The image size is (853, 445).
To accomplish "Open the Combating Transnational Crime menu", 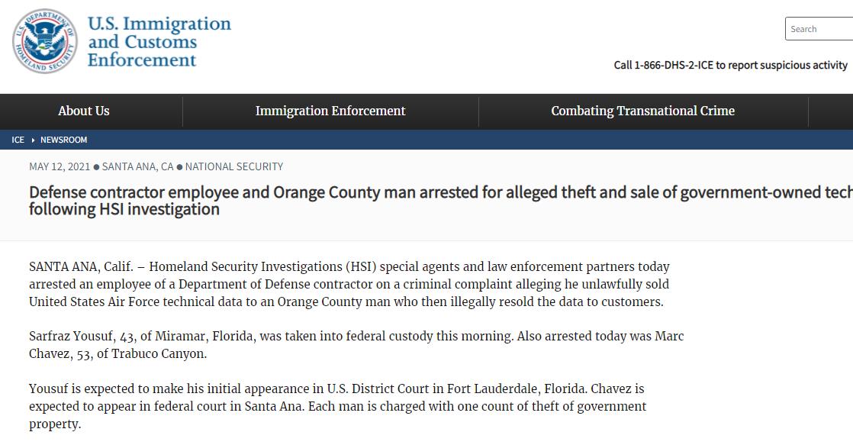I will pyautogui.click(x=643, y=111).
